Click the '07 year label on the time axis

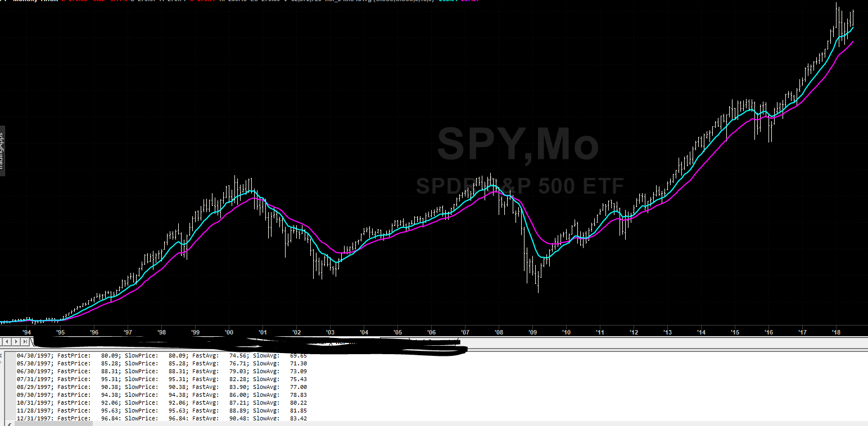click(x=465, y=332)
